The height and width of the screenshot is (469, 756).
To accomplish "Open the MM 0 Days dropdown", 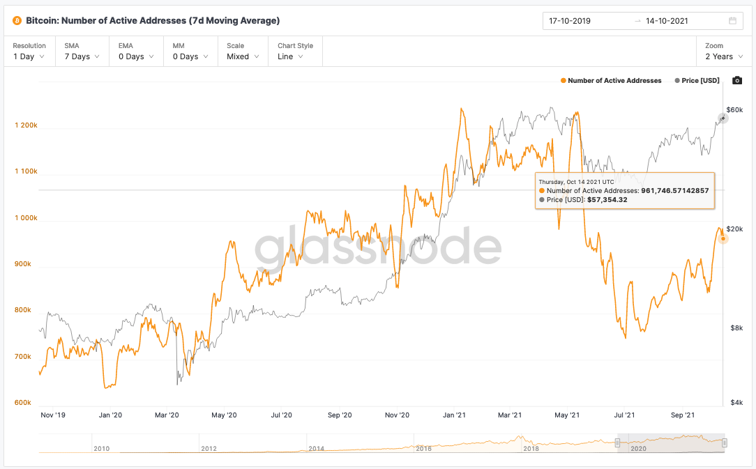I will tap(190, 52).
